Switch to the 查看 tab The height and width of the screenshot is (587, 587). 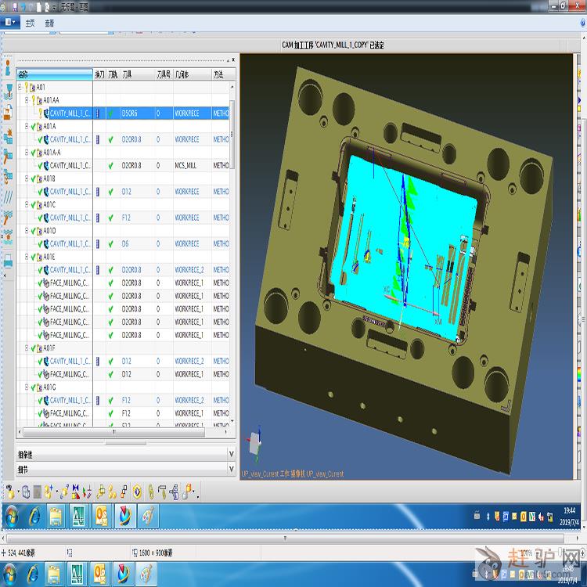tap(49, 23)
